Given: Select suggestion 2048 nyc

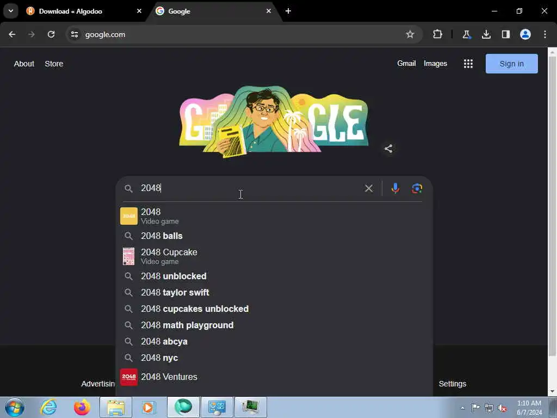Looking at the screenshot, I should [274, 358].
